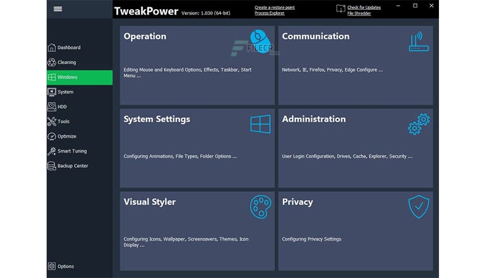Click the System monitor icon
The height and width of the screenshot is (278, 481).
52,92
